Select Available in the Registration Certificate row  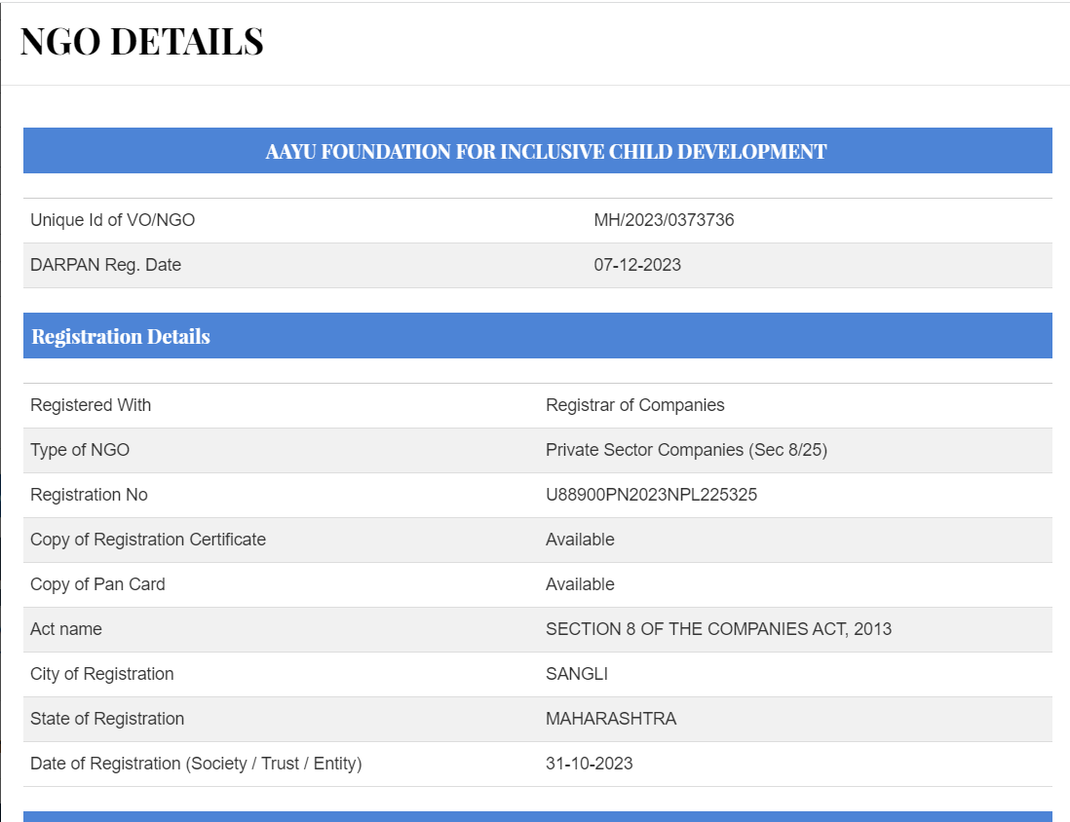(x=580, y=540)
